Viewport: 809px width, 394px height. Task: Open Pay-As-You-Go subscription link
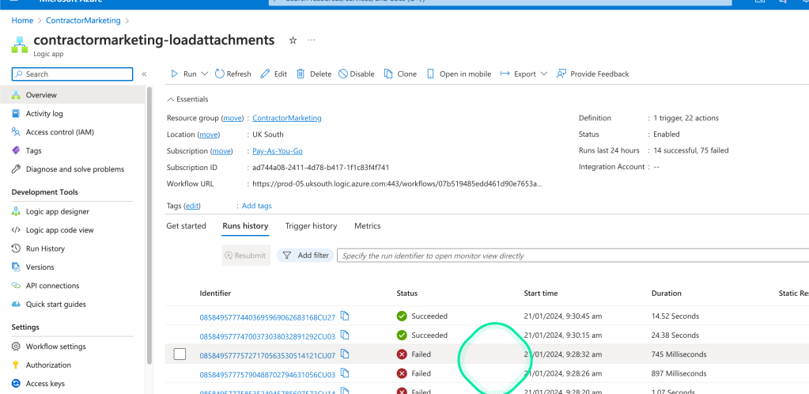278,151
